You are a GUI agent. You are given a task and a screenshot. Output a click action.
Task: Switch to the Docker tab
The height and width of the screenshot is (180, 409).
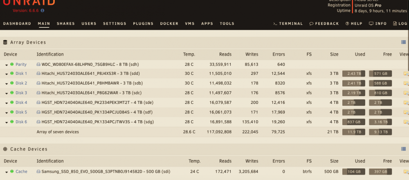click(169, 23)
